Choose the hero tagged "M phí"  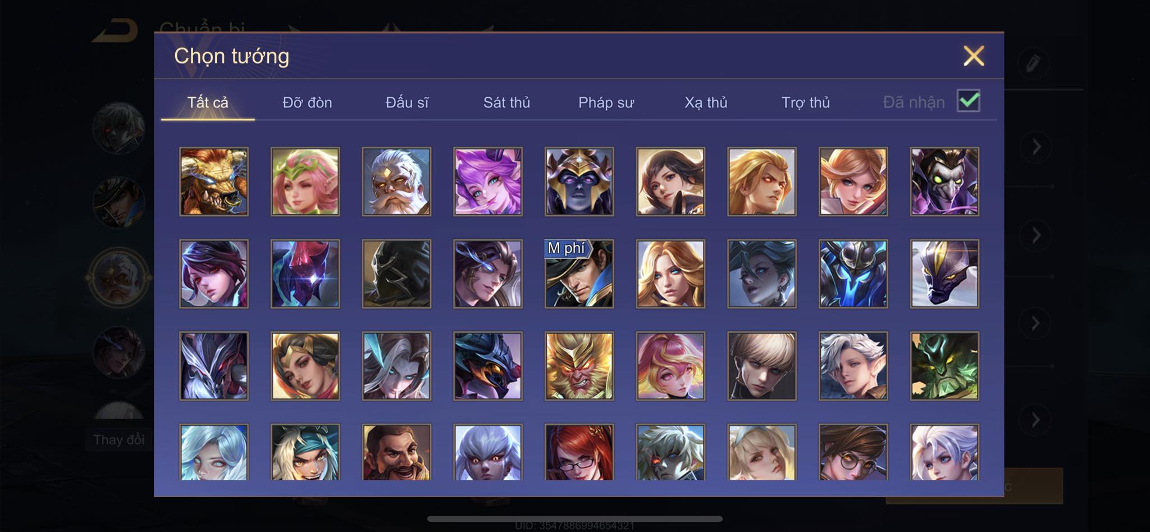tap(579, 274)
